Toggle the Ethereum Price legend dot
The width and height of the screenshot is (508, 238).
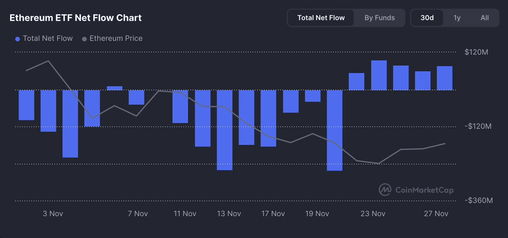pyautogui.click(x=85, y=39)
